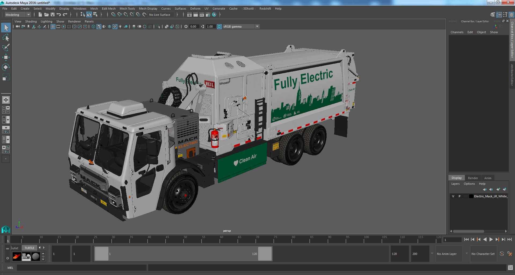
Task: Activate the Scale tool in toolbox
Action: (6, 77)
